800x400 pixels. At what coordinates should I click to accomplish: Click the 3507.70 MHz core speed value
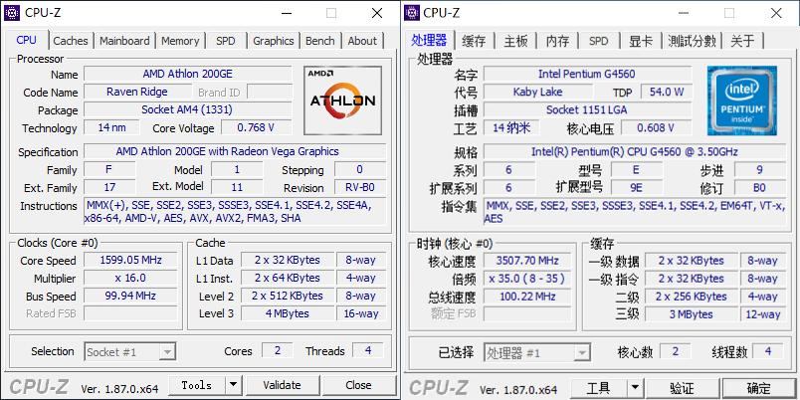click(527, 261)
